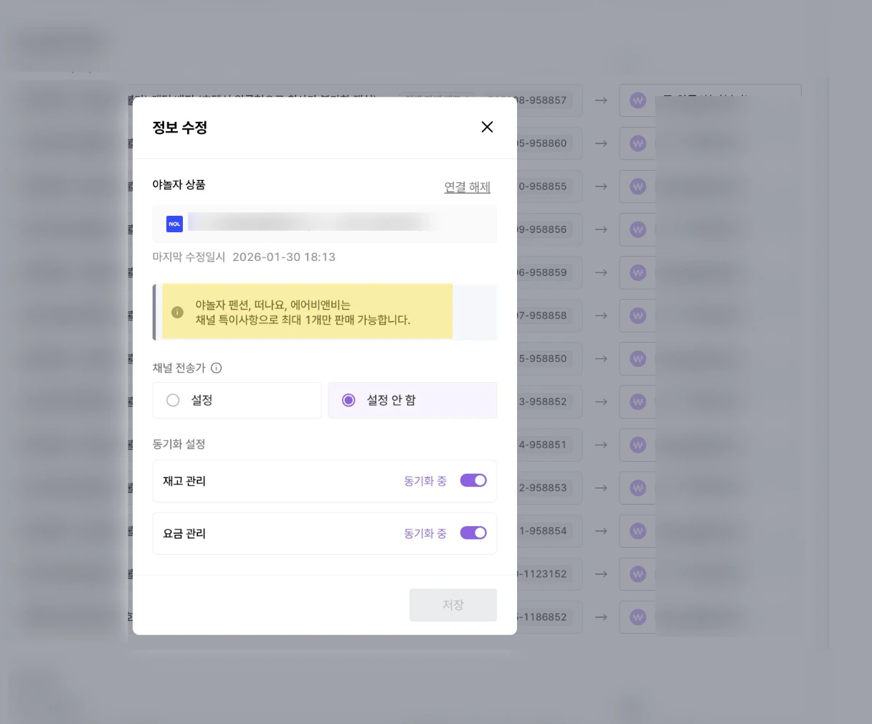The height and width of the screenshot is (724, 872).
Task: Click the product code ending 958859
Action: pyautogui.click(x=543, y=272)
